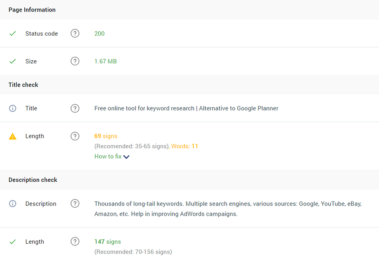The image size is (379, 264).
Task: Click the "1.67 MB" size value
Action: [105, 61]
